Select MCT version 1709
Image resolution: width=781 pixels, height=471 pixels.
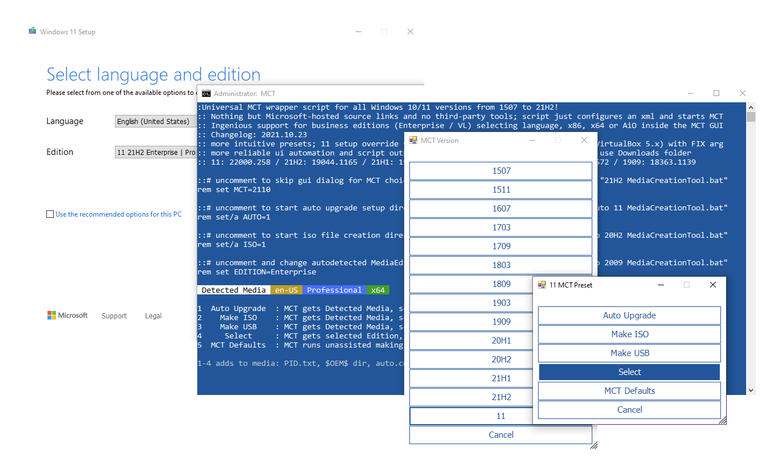pyautogui.click(x=501, y=246)
